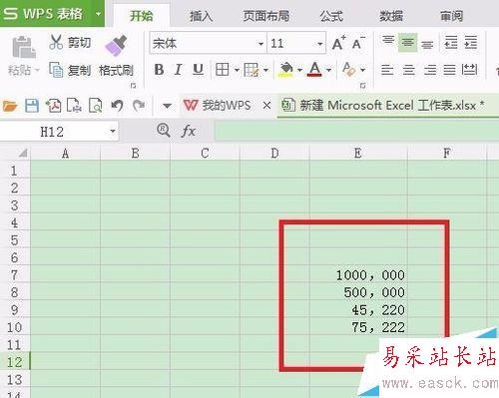Screen dimensions: 499x398
Task: Export to PDF icon
Action: tap(53, 106)
